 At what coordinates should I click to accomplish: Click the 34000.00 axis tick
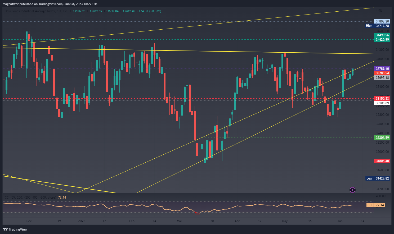tap(382, 59)
